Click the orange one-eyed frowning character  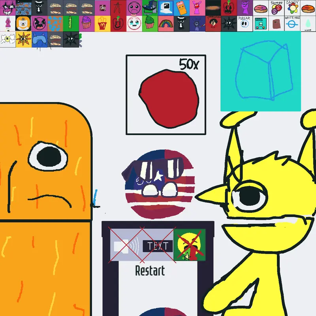tap(46, 209)
